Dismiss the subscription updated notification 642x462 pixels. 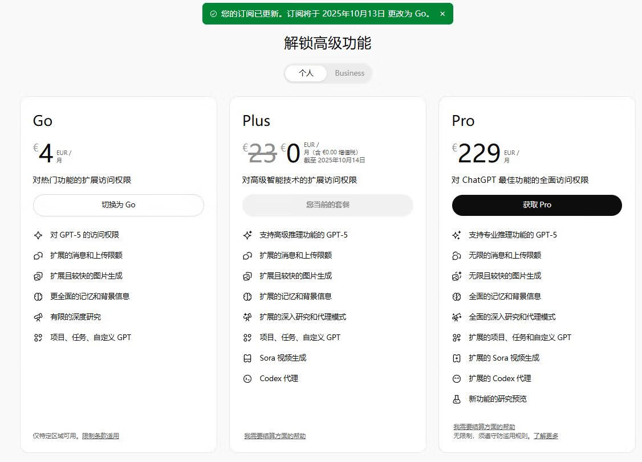click(442, 14)
